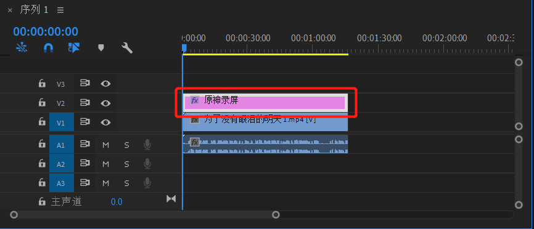Select the blue V1 video clip

tap(265, 123)
